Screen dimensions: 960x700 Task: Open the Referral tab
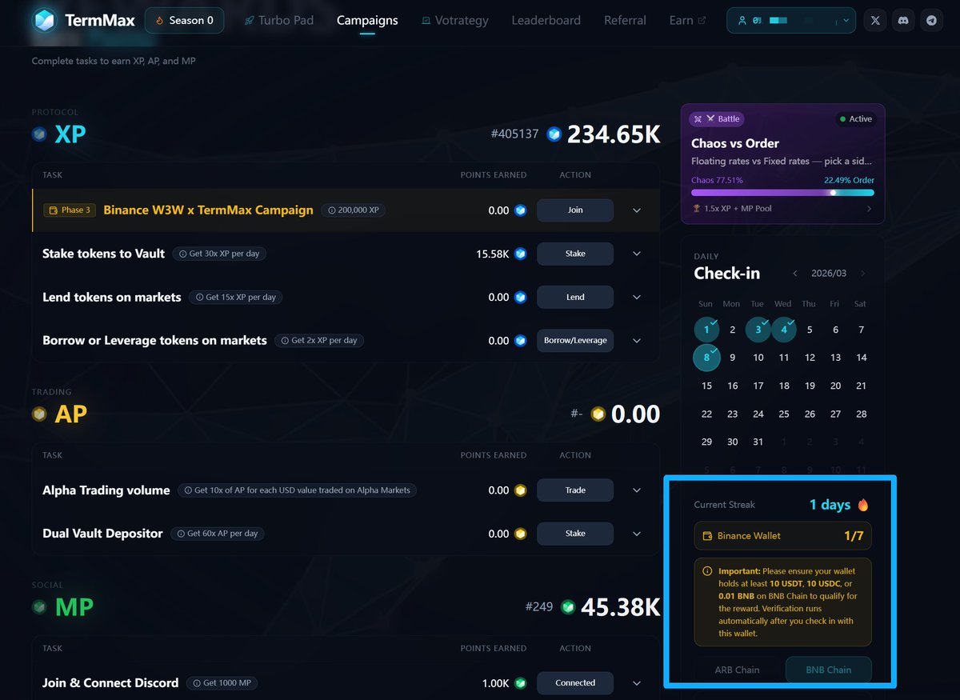pyautogui.click(x=625, y=21)
